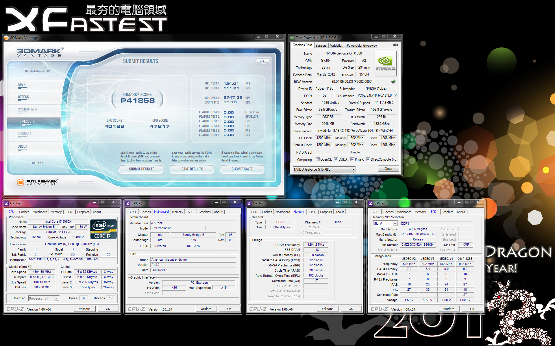The image size is (555, 346).
Task: Open the Slot #1 memory slot dropdown
Action: [385, 223]
